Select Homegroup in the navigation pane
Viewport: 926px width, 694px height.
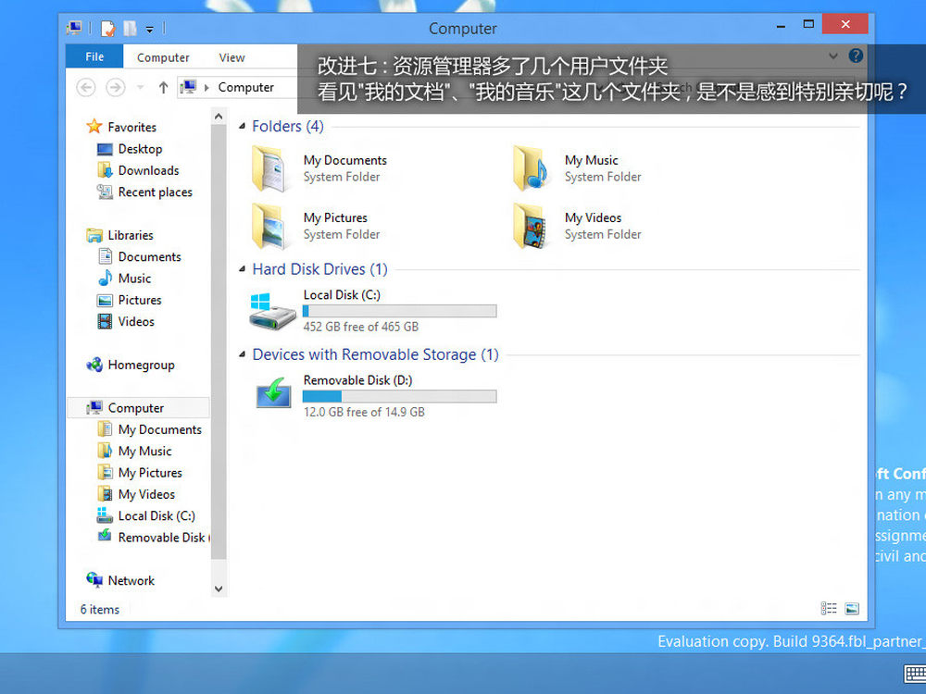pyautogui.click(x=140, y=365)
